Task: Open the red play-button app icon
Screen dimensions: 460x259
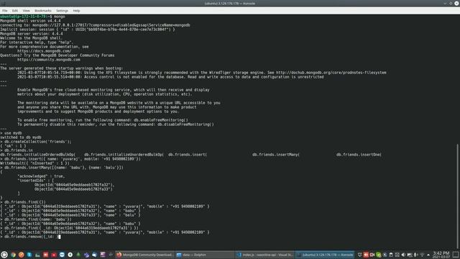Action: (54, 255)
